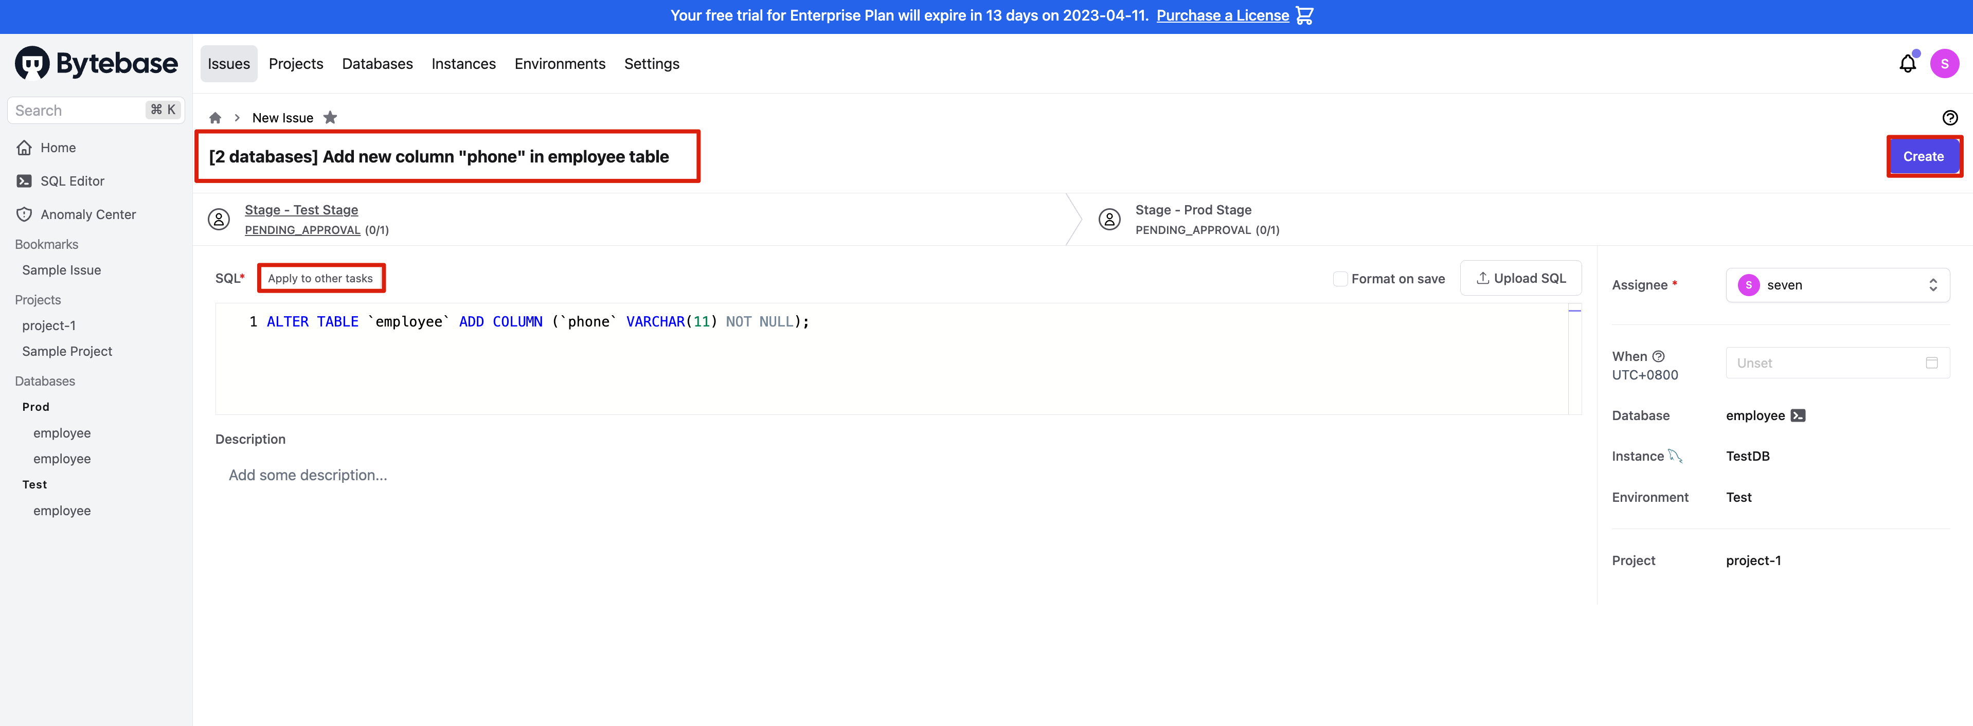The width and height of the screenshot is (1973, 726).
Task: Click the shopping cart icon in banner
Action: point(1304,15)
